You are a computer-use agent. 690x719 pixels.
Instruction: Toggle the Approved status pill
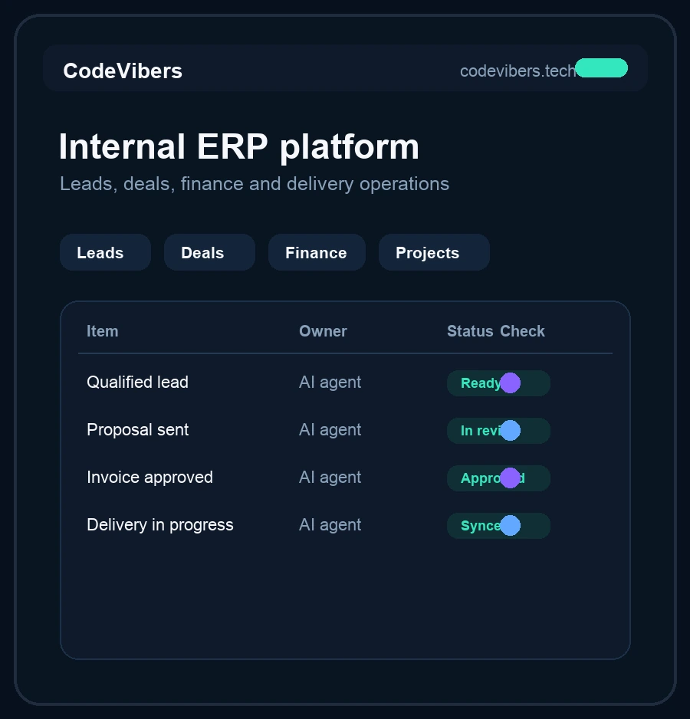pos(498,478)
